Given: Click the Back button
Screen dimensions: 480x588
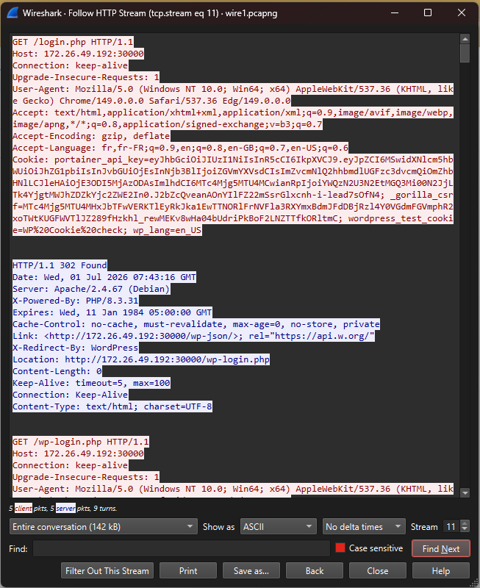Looking at the screenshot, I should (315, 571).
